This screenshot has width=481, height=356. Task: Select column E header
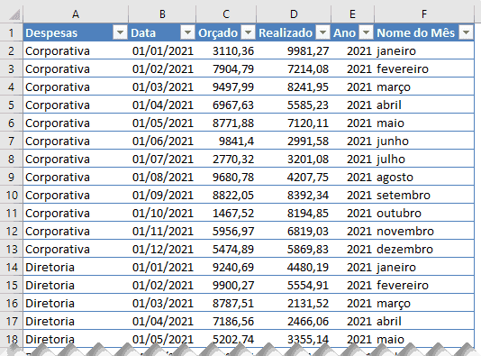click(352, 14)
